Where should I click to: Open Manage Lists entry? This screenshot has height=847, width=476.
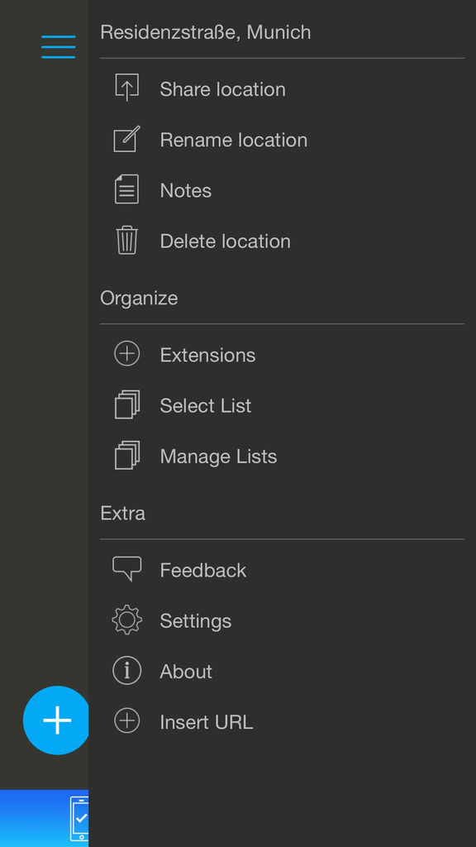(x=218, y=457)
